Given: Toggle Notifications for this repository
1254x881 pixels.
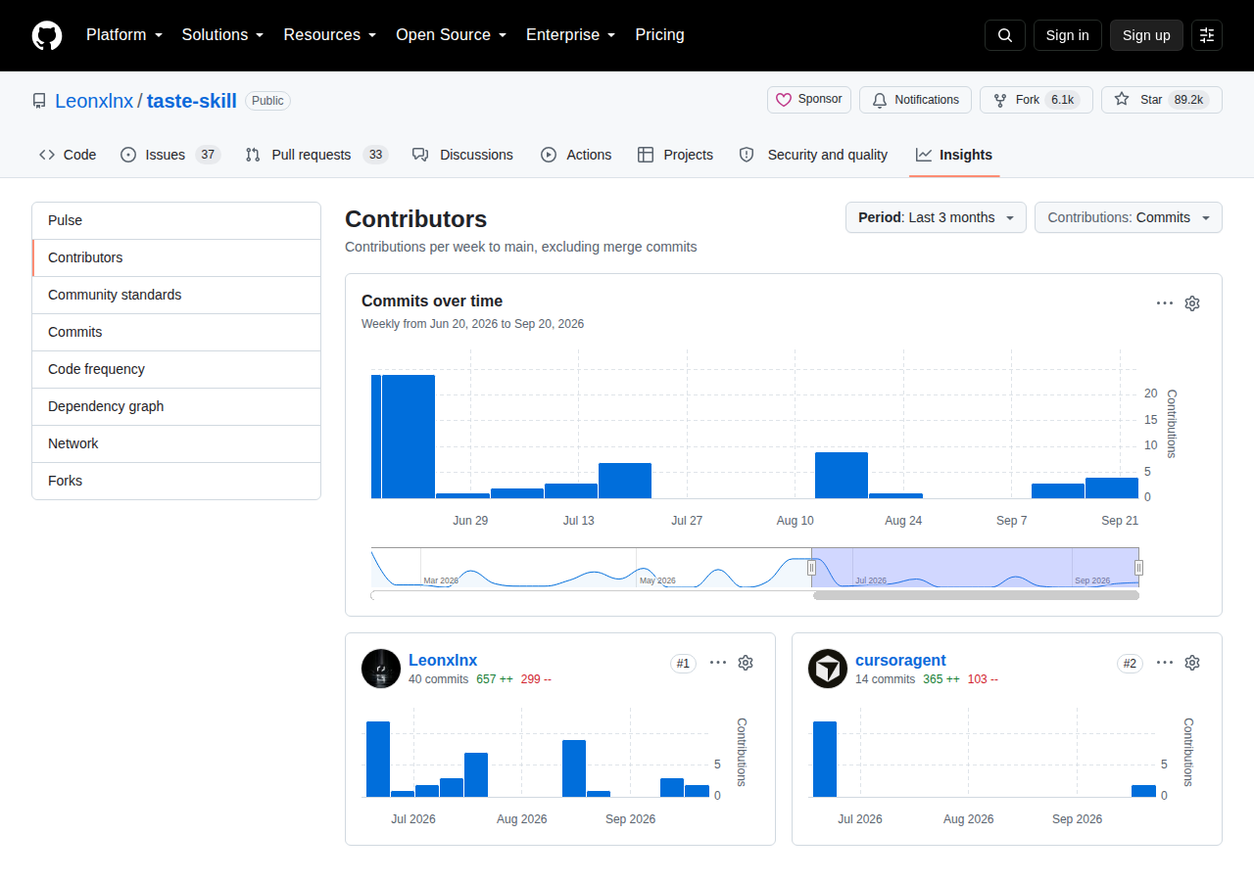Looking at the screenshot, I should (x=915, y=100).
